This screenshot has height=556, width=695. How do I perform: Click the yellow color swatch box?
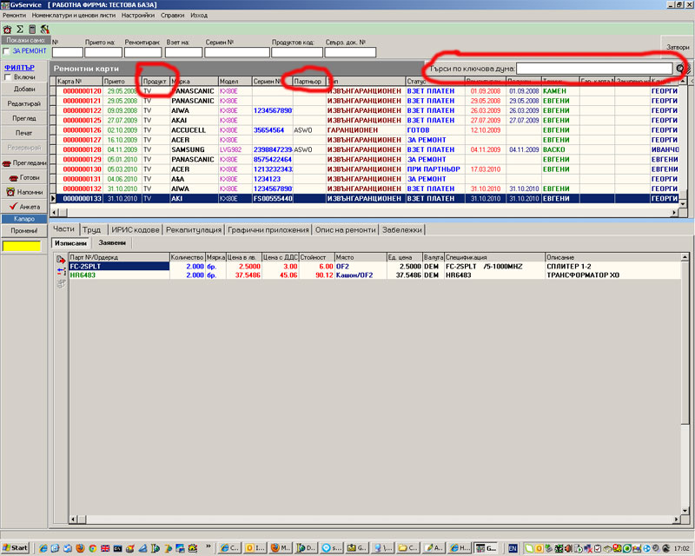click(x=22, y=246)
